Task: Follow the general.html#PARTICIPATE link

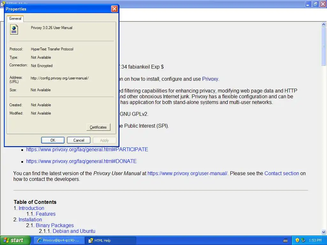Action: click(x=87, y=149)
